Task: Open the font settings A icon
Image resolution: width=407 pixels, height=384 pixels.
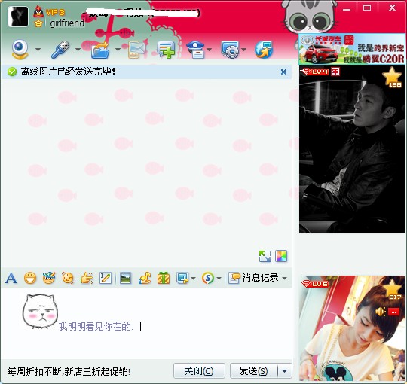Action: pos(11,279)
